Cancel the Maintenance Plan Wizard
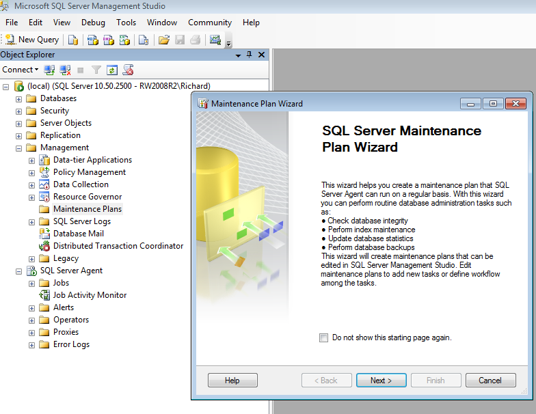 490,381
